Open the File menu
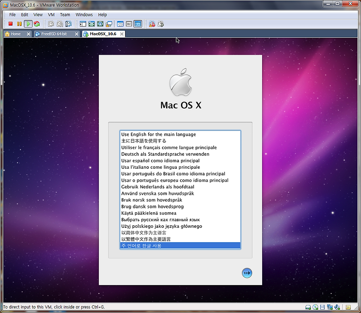The width and height of the screenshot is (361, 313). coord(12,15)
